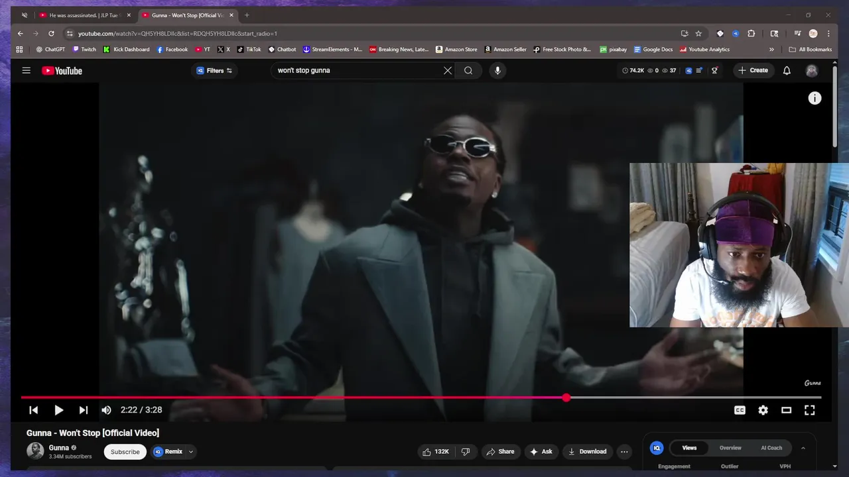
Task: Enter full screen mode
Action: [x=809, y=410]
